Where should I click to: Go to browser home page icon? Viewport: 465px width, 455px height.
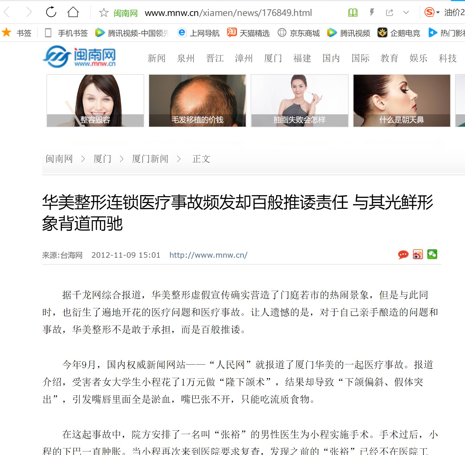coord(73,12)
